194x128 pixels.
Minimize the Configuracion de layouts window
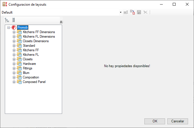tap(161, 4)
